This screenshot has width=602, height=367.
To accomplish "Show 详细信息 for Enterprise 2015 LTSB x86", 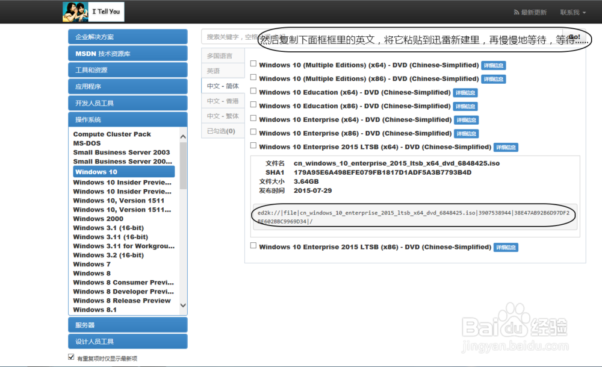I will tap(506, 248).
